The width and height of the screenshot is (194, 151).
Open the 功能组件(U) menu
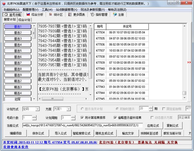[x=12, y=10]
